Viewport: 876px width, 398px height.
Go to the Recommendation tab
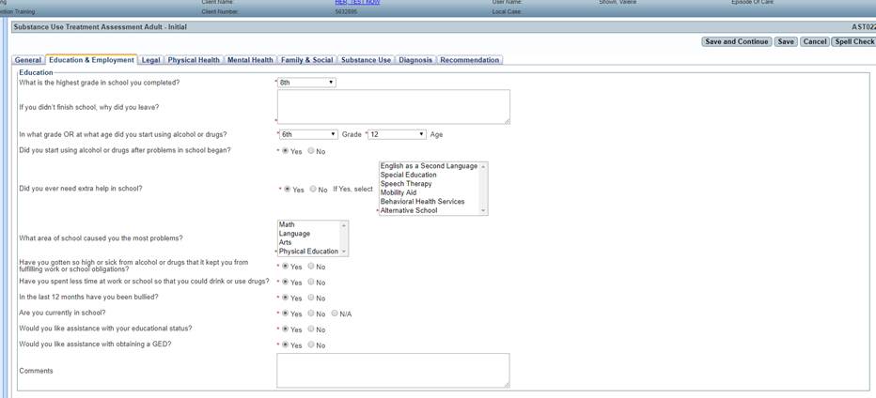[x=470, y=60]
